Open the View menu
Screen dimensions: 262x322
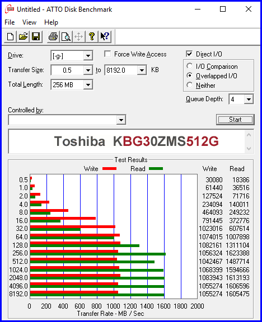[29, 22]
